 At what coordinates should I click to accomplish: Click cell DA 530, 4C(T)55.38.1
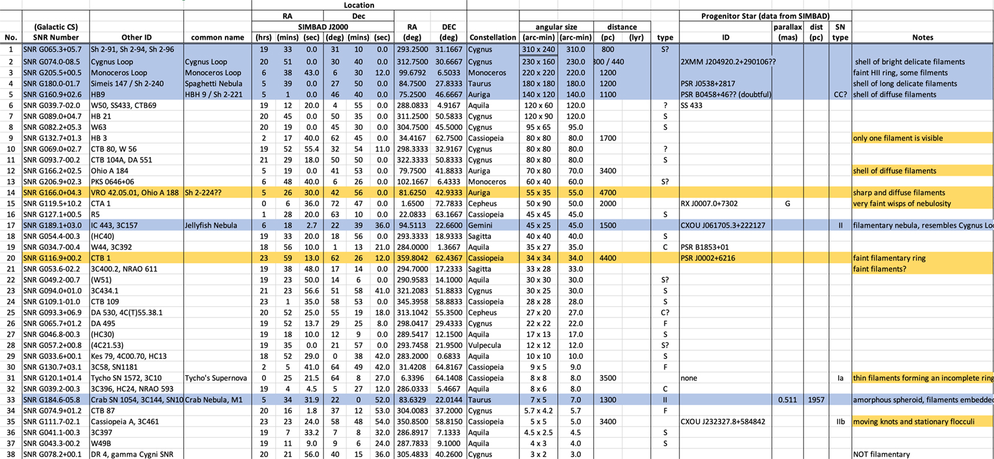pyautogui.click(x=137, y=312)
